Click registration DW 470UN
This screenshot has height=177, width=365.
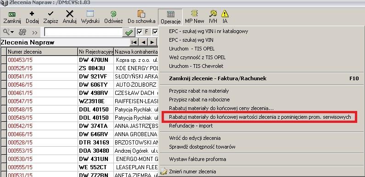[x=94, y=60]
